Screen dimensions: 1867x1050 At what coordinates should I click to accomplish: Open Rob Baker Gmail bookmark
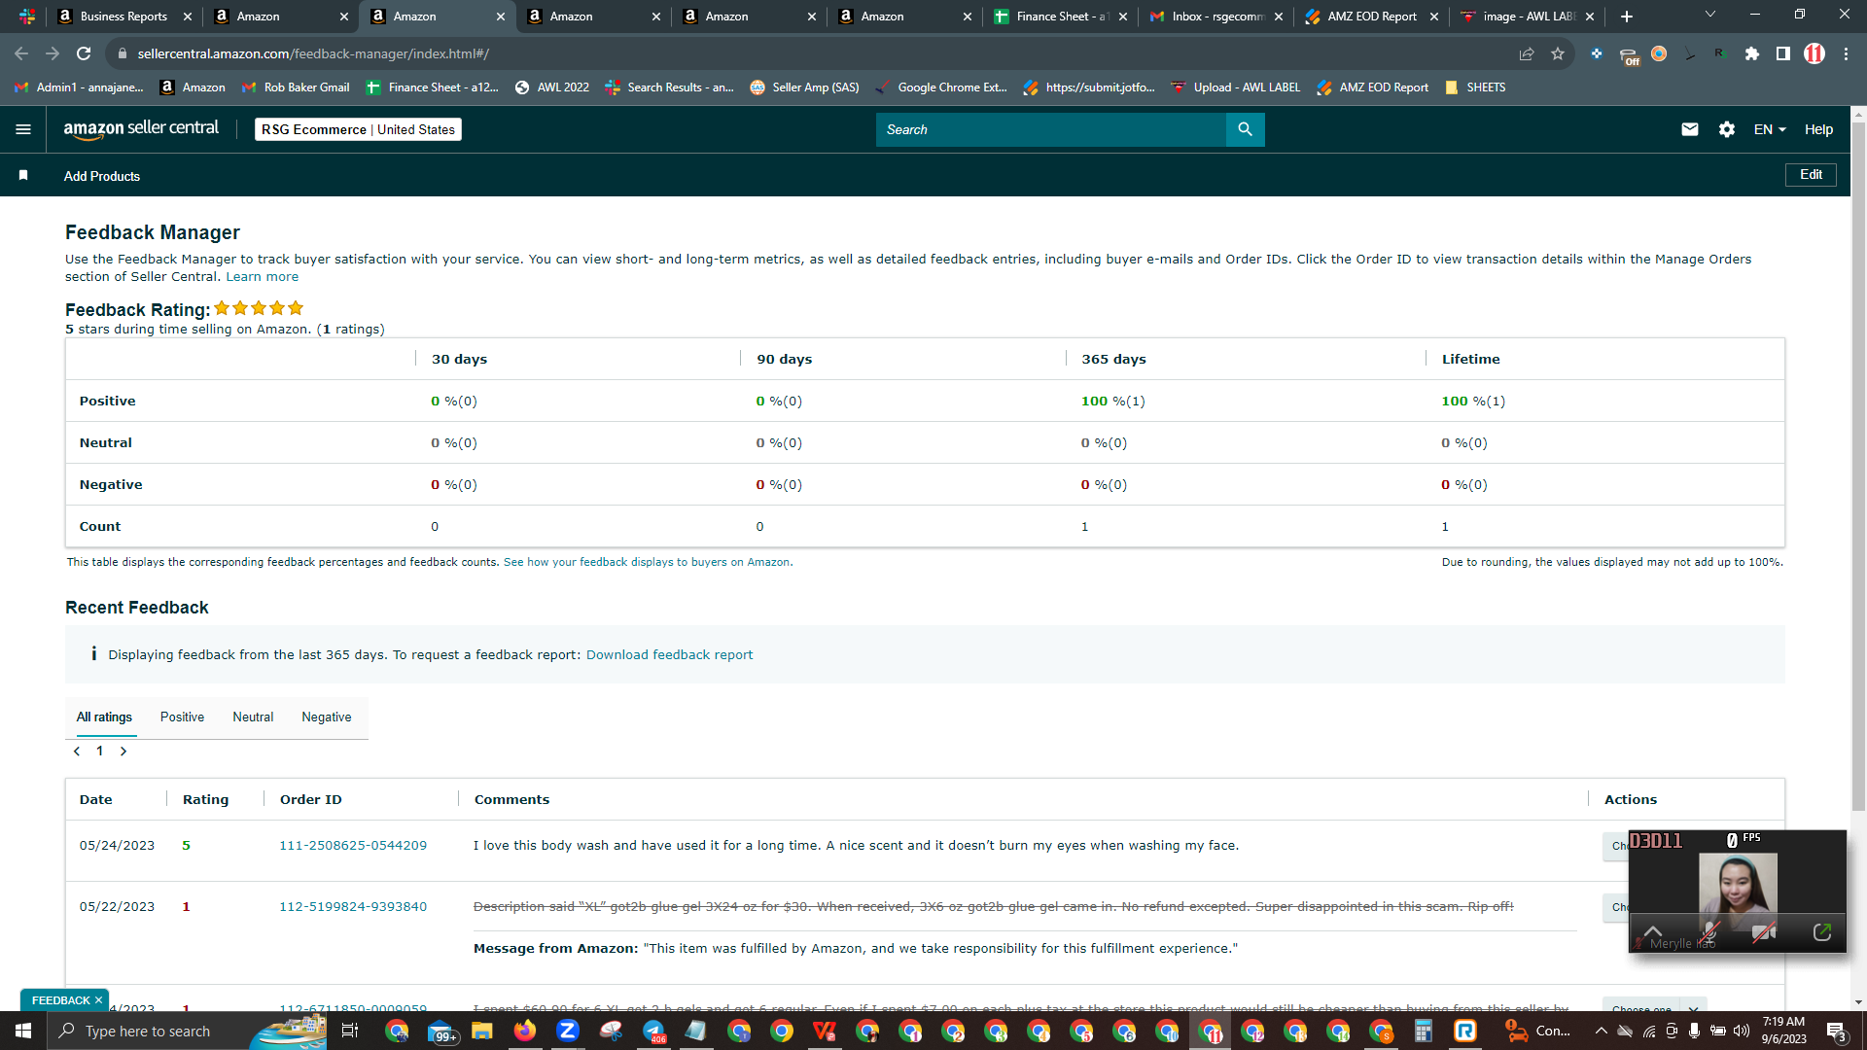(x=296, y=87)
